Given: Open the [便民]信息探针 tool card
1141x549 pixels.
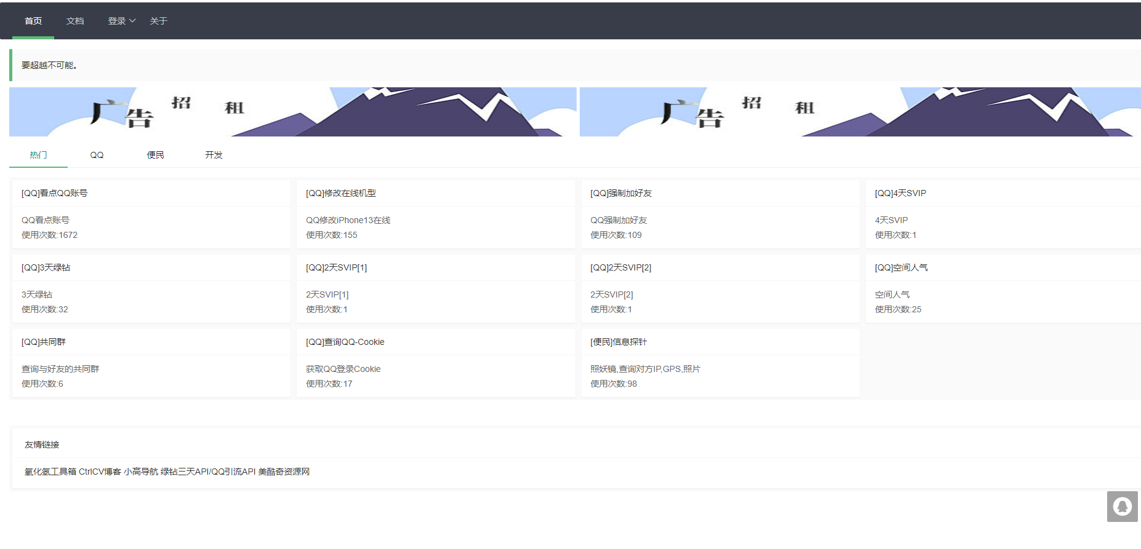Looking at the screenshot, I should click(720, 362).
